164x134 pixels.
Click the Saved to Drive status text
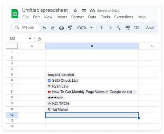(108, 11)
